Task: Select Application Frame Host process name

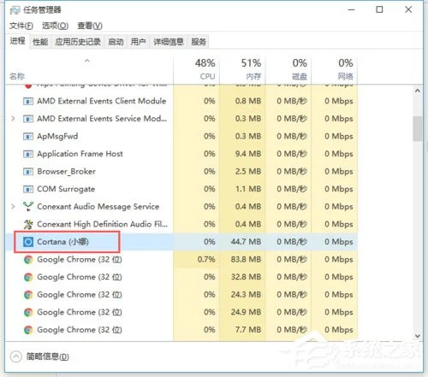Action: pos(80,154)
